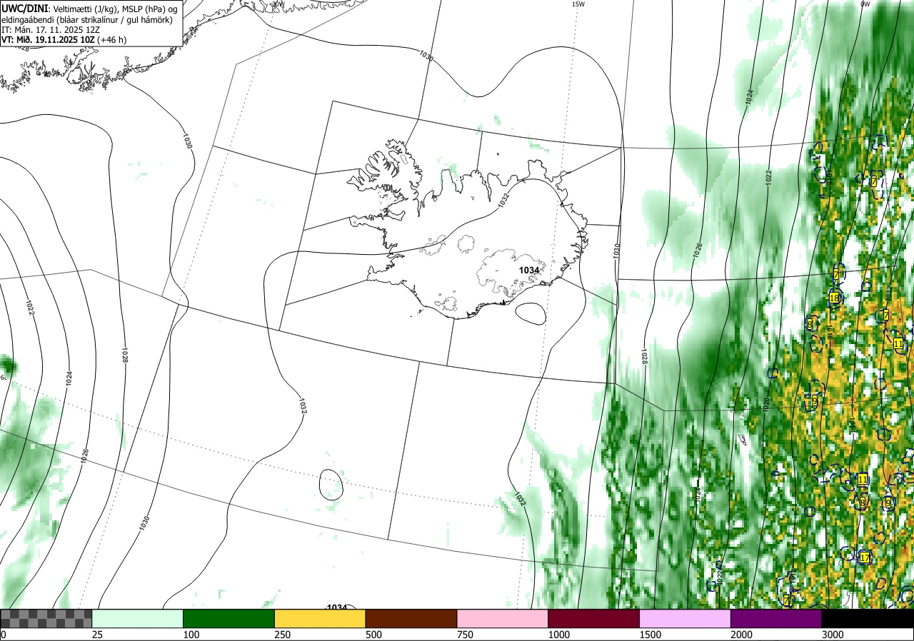Choose the brown 500–750 legend swatch

[411, 618]
